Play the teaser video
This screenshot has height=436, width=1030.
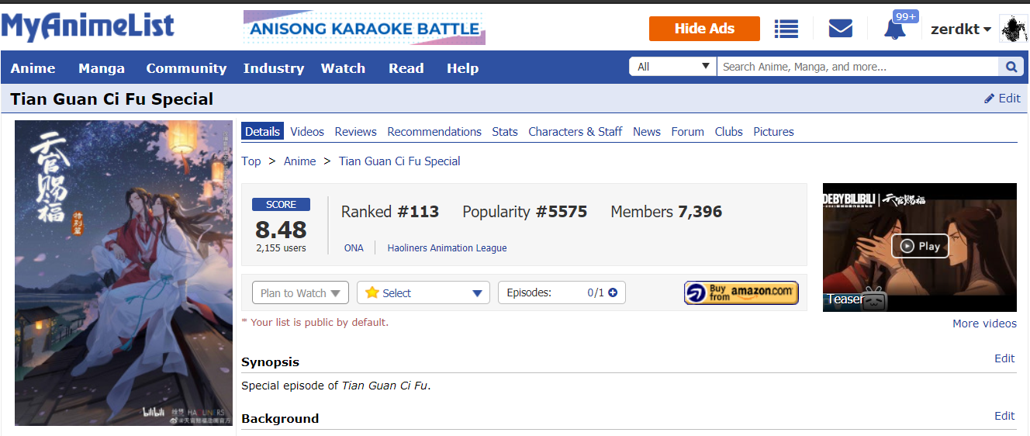pos(920,246)
